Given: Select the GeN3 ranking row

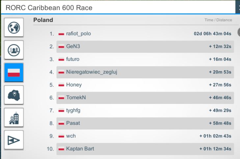Looking at the screenshot, I should tap(145, 47).
